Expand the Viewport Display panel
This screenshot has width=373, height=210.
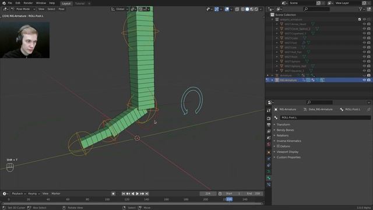pos(287,152)
